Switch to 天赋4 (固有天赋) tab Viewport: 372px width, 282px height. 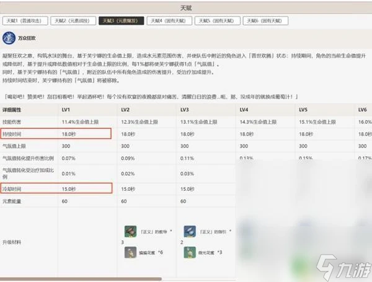169,20
